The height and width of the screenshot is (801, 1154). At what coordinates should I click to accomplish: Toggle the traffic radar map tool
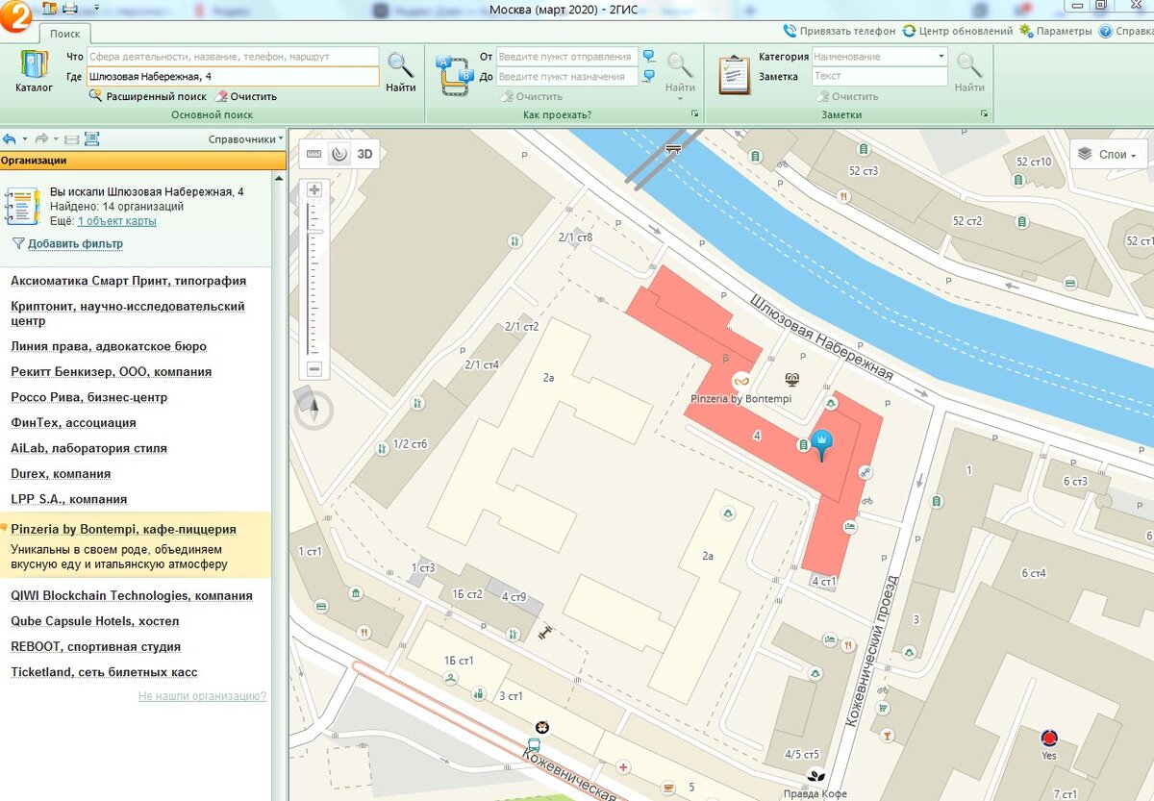tap(339, 153)
